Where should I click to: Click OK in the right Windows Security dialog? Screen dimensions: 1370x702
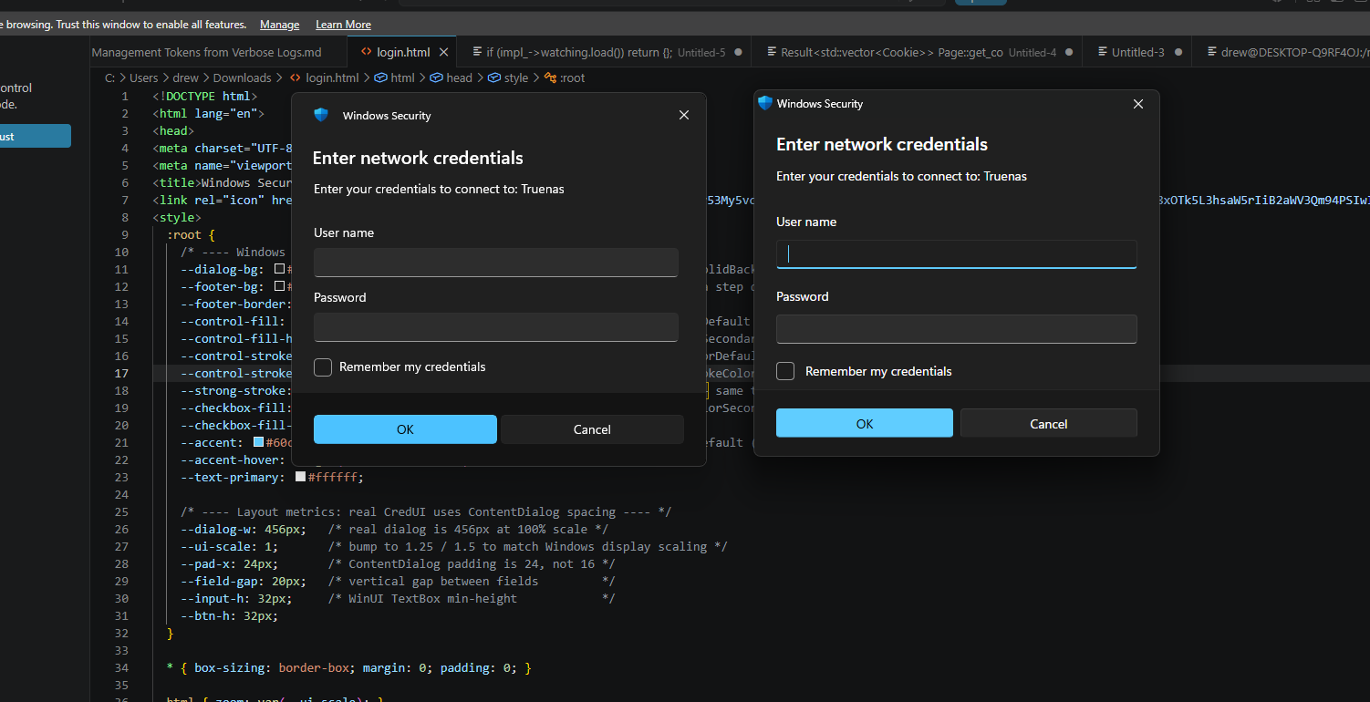(865, 423)
